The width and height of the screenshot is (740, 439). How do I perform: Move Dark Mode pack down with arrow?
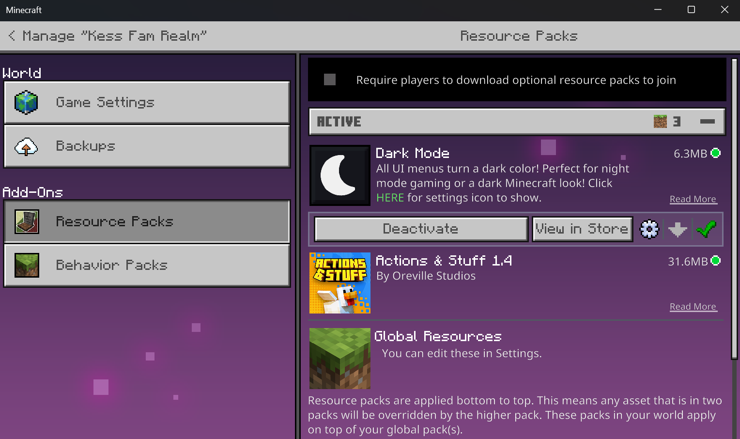678,229
